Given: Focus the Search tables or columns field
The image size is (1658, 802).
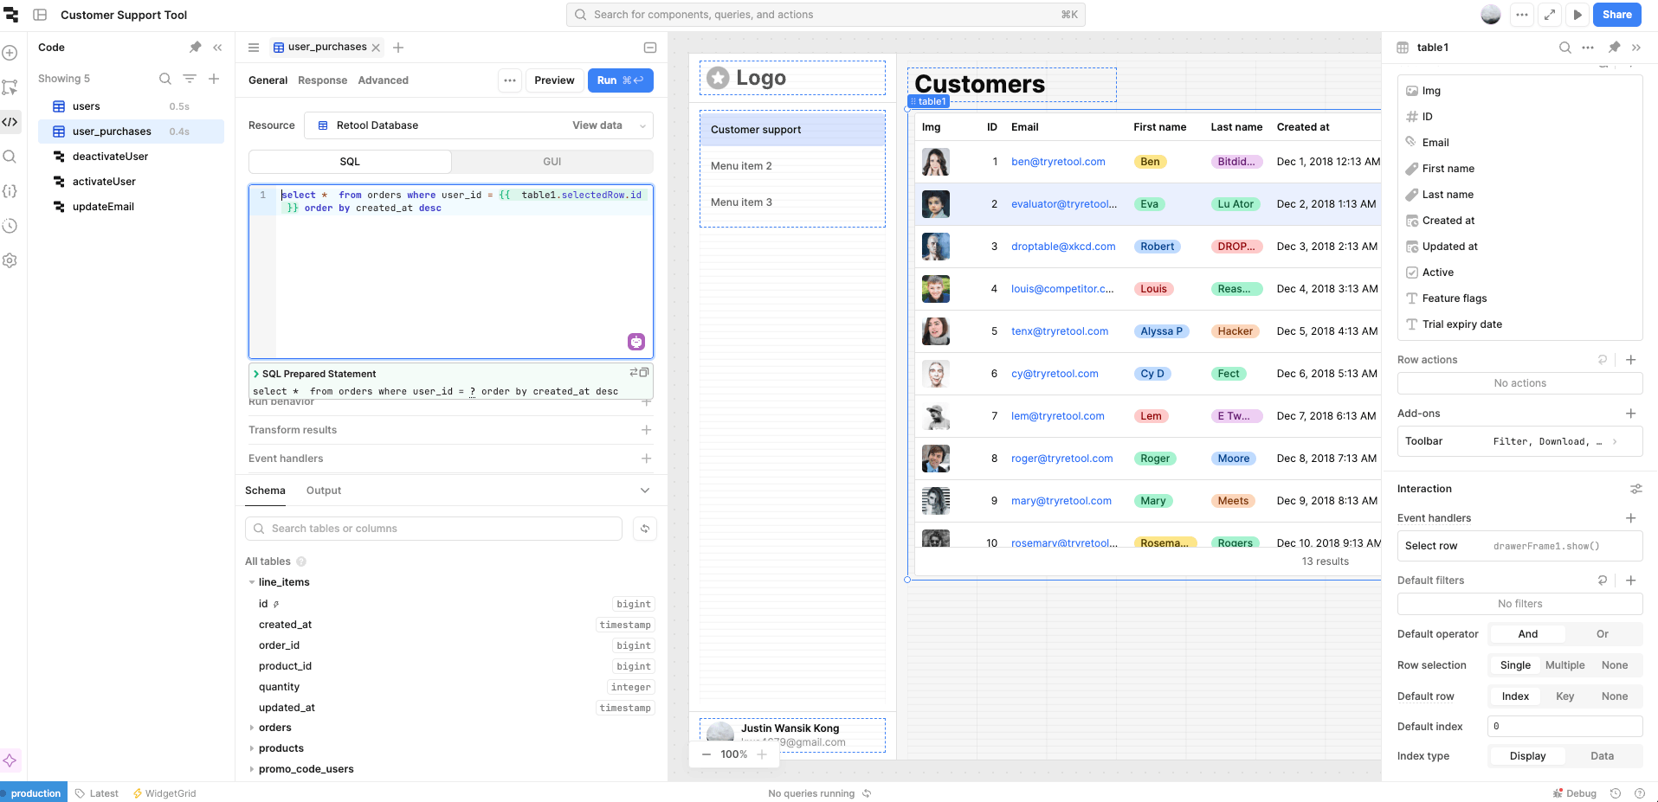Looking at the screenshot, I should 434,529.
